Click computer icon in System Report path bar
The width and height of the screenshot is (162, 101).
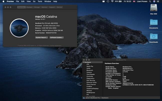coord(84,98)
